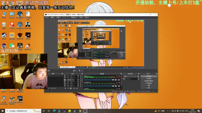Open the transition properties gear icon
The width and height of the screenshot is (202, 113).
138,76
